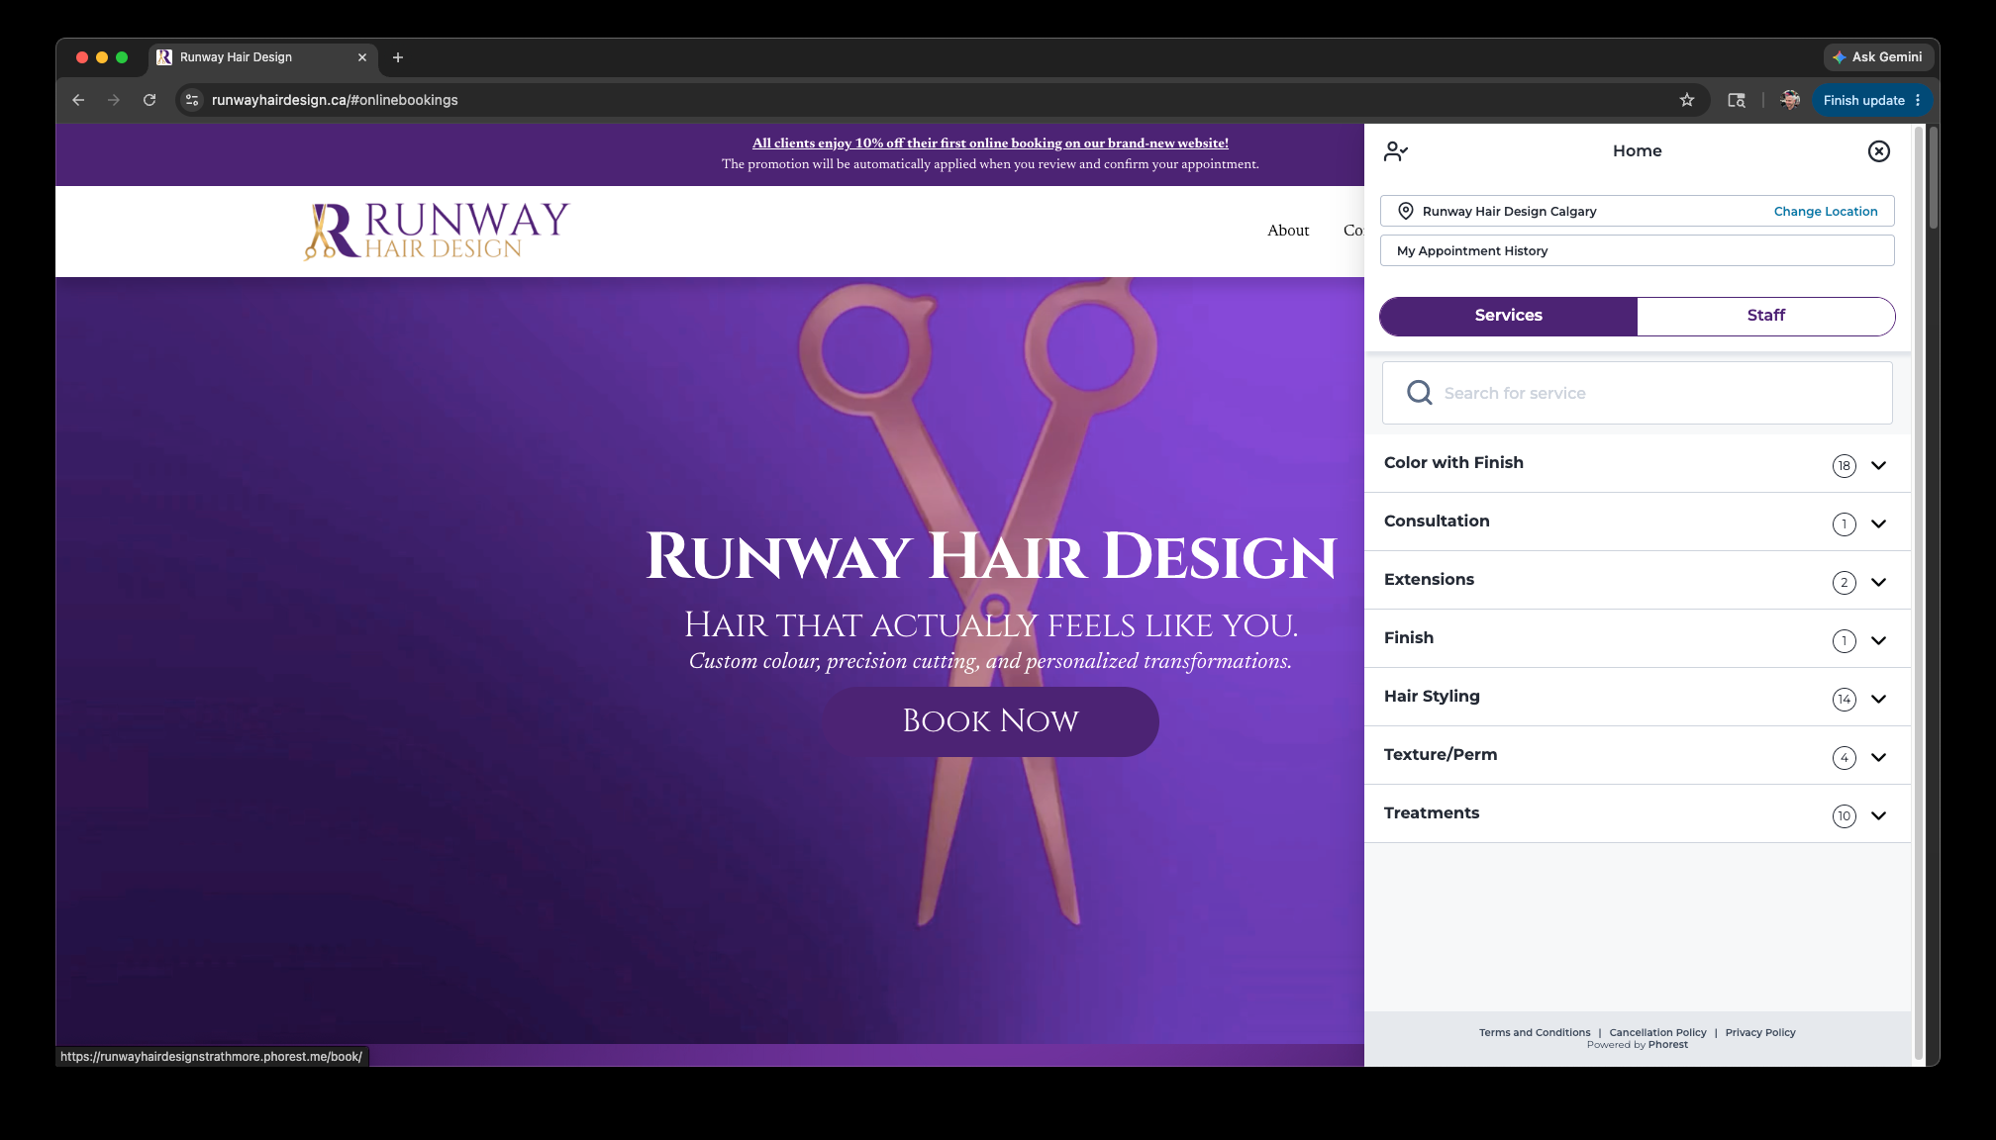Expand the Hair Styling category

tap(1637, 697)
